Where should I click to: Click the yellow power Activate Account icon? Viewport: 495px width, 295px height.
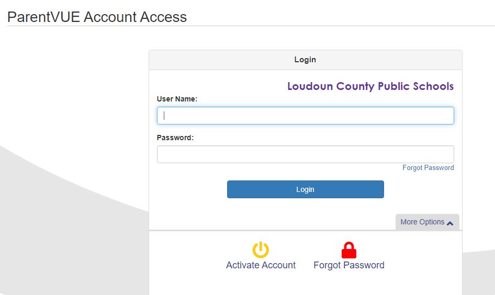[x=261, y=250]
